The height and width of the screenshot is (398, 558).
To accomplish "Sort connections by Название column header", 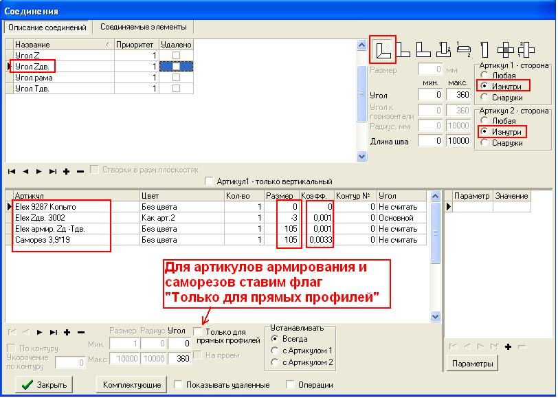I will click(63, 45).
